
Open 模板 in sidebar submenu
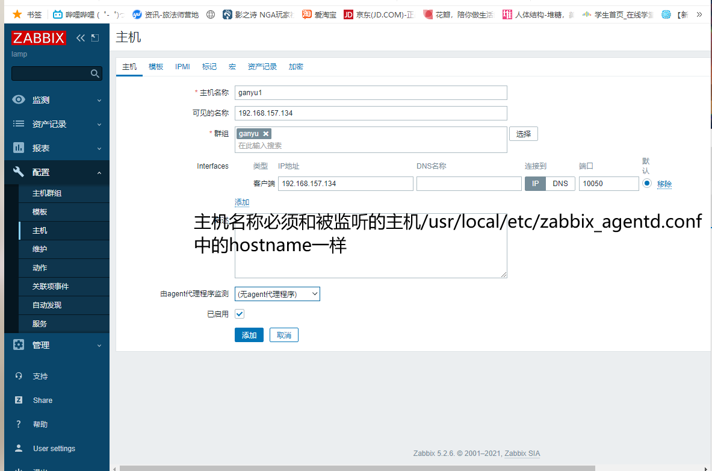pos(64,212)
